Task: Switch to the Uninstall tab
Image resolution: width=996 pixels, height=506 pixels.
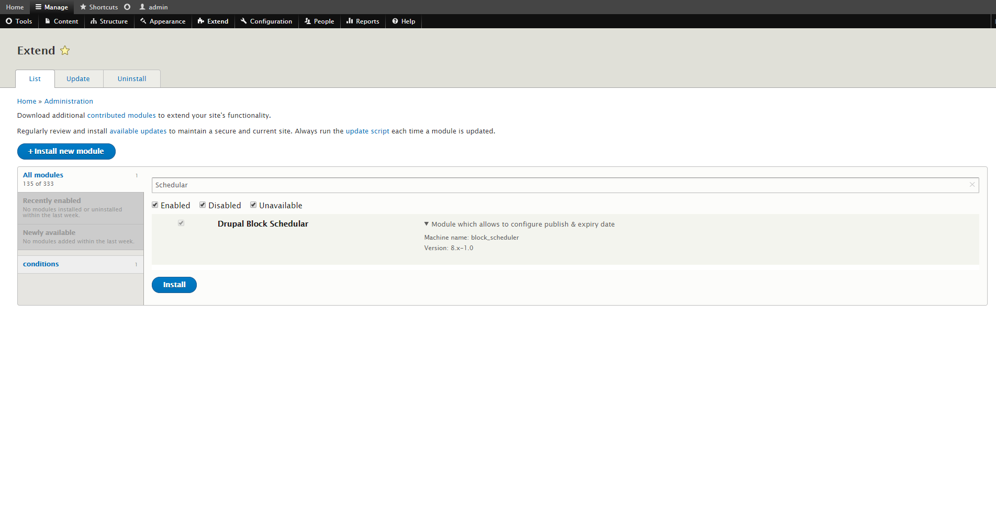Action: point(132,79)
